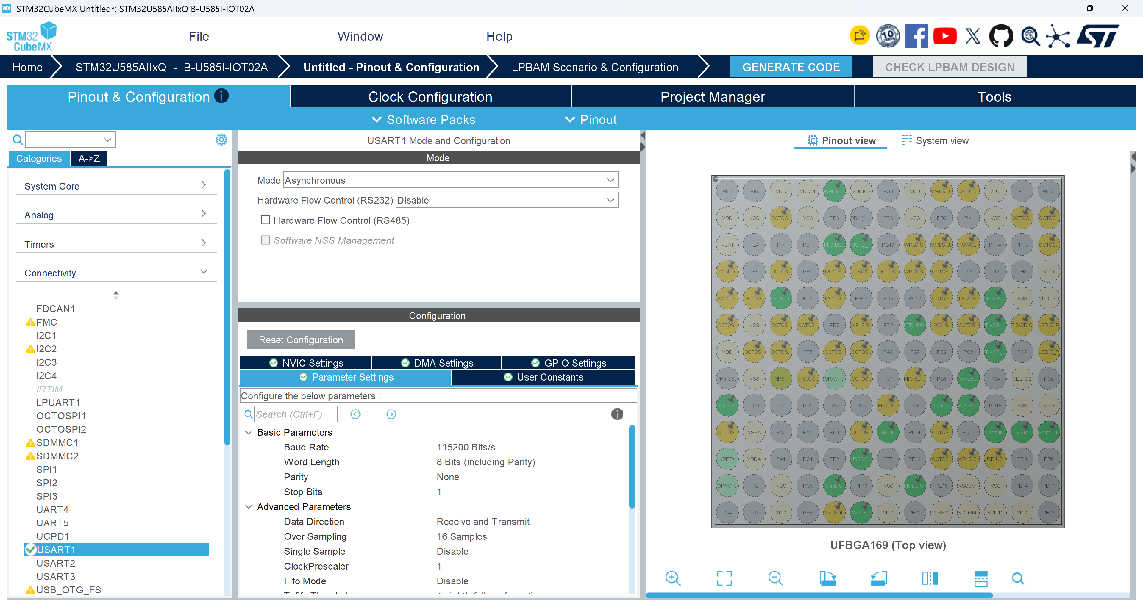The height and width of the screenshot is (607, 1143).
Task: Click the peripheral search magnifier icon
Action: point(17,140)
